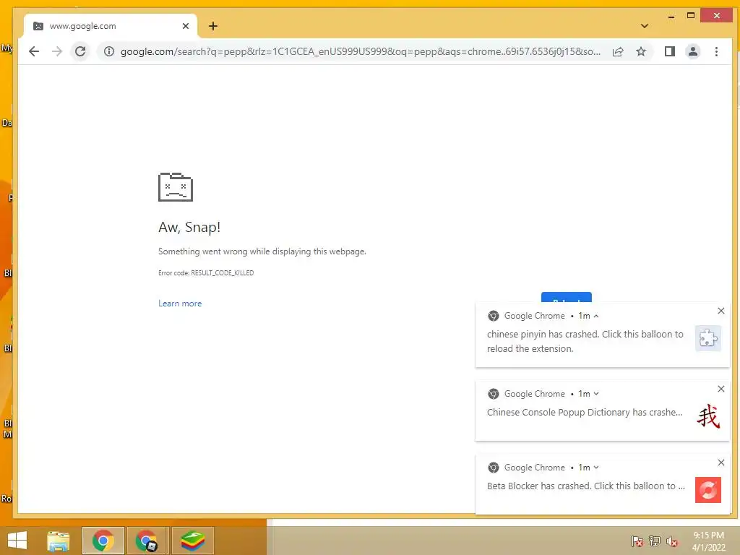Image resolution: width=740 pixels, height=555 pixels.
Task: Open the Chrome profile avatar
Action: [693, 51]
